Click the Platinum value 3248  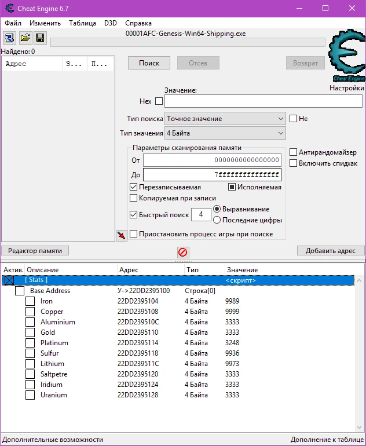click(232, 343)
